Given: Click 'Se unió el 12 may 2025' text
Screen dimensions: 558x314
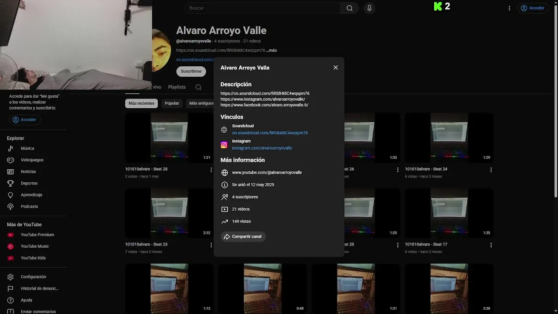Looking at the screenshot, I should pyautogui.click(x=253, y=185).
